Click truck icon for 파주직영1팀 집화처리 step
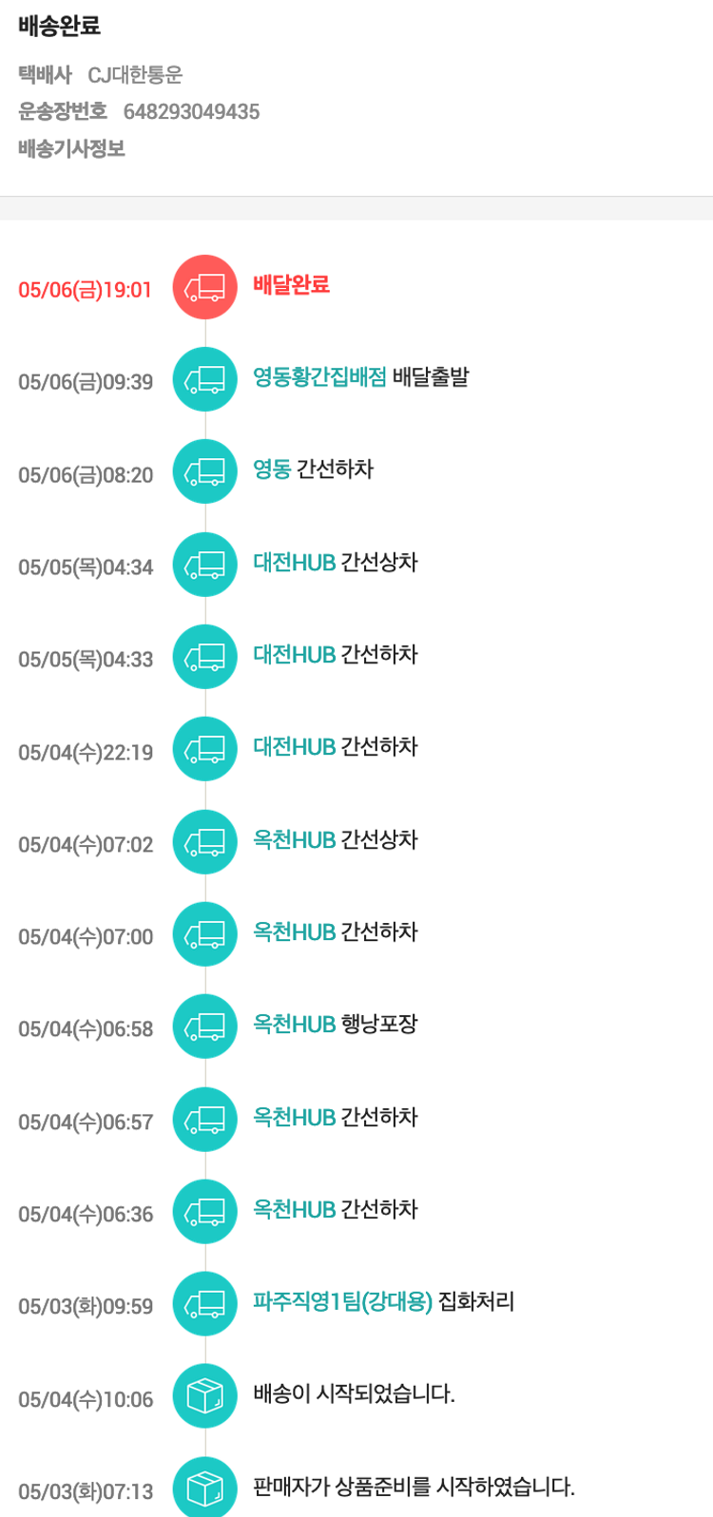This screenshot has width=713, height=1517. (204, 1304)
